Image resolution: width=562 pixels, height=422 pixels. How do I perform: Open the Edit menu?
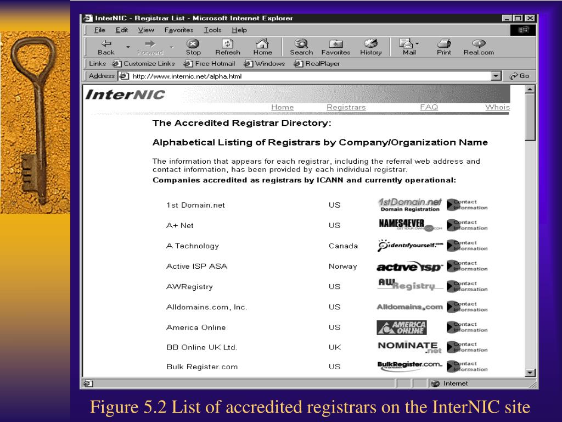pyautogui.click(x=121, y=30)
